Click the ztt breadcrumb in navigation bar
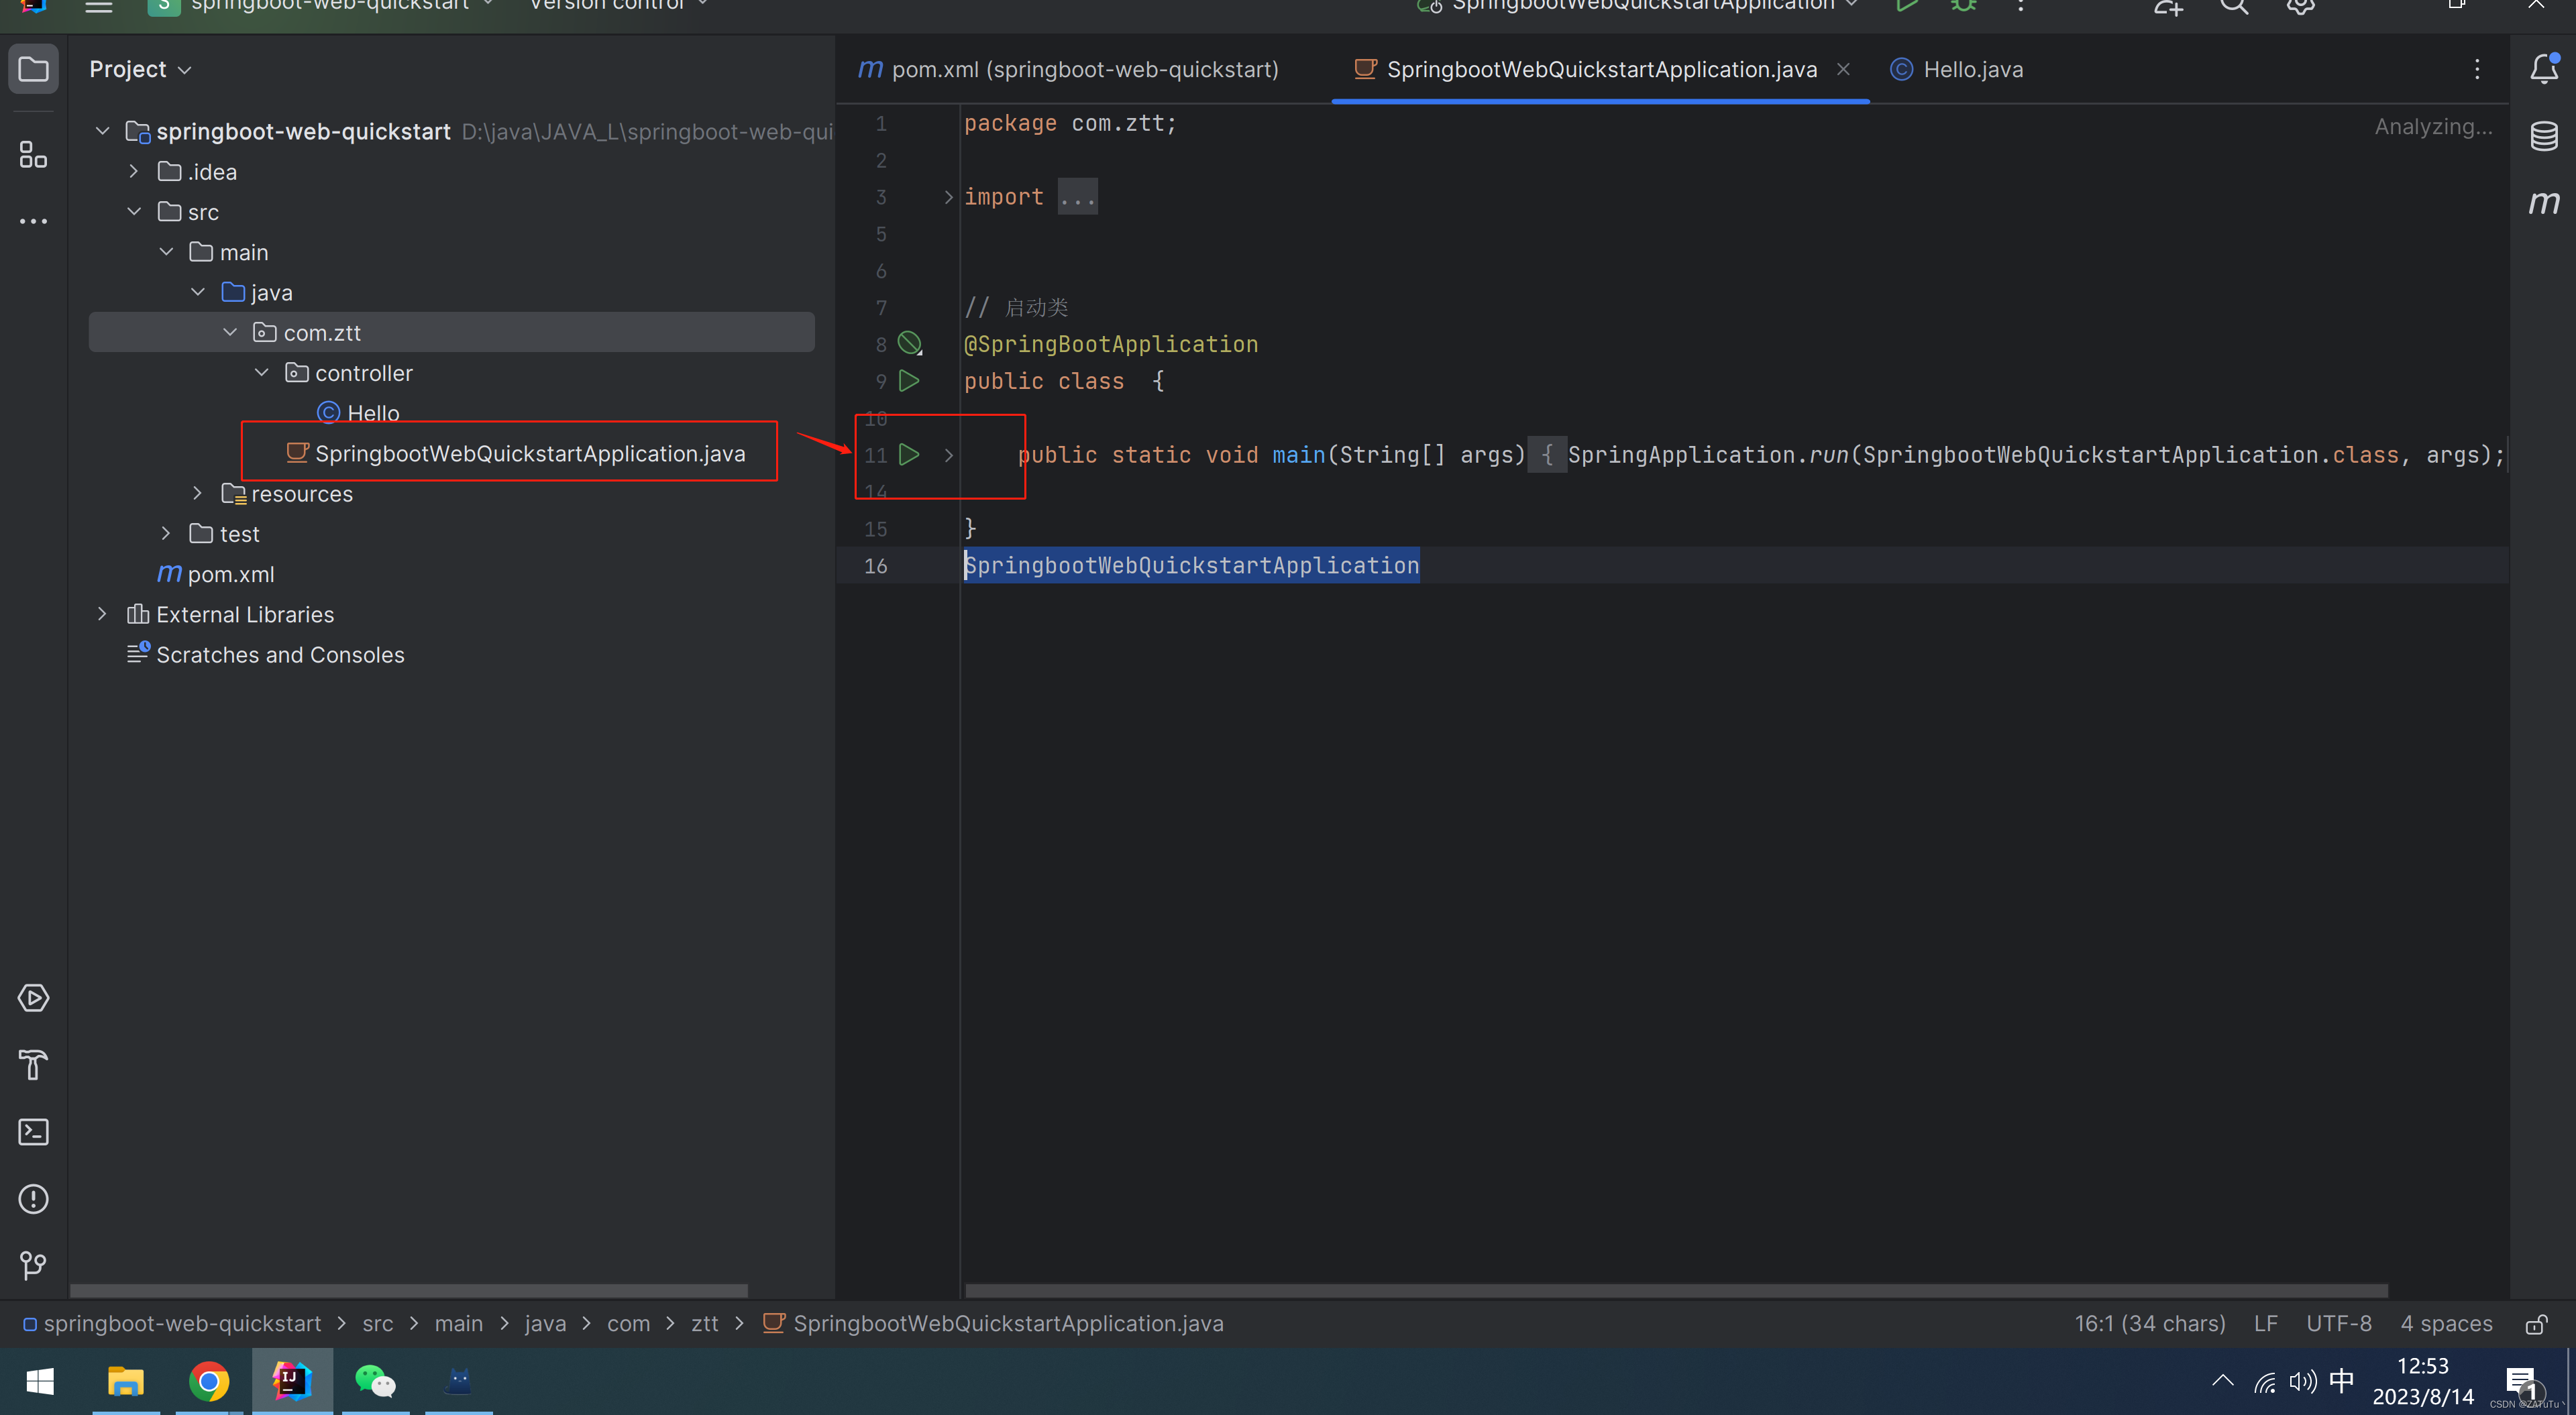The image size is (2576, 1415). (705, 1323)
